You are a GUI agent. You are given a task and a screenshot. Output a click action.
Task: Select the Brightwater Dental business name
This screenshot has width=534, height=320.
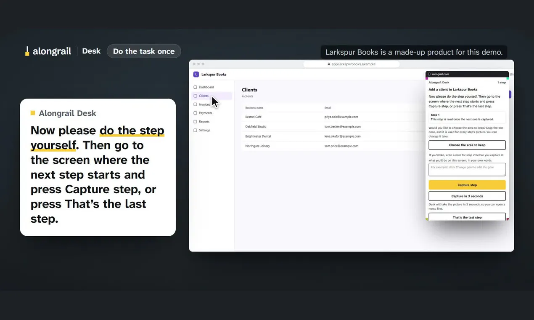pyautogui.click(x=258, y=136)
